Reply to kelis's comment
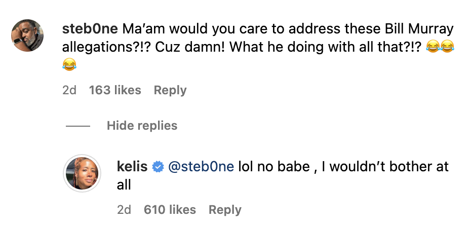Image resolution: width=469 pixels, height=225 pixels. (225, 210)
